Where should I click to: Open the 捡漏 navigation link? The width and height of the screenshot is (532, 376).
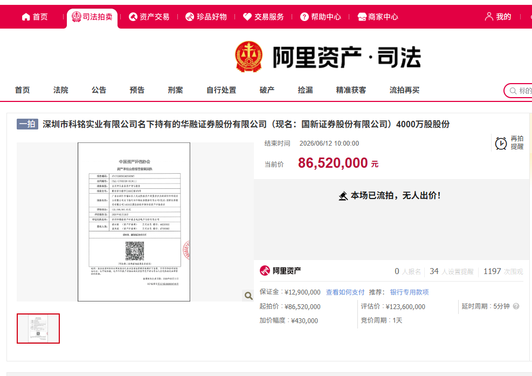click(306, 90)
